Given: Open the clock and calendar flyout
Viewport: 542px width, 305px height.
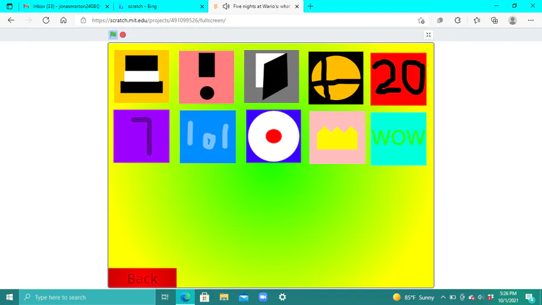Looking at the screenshot, I should coord(508,297).
